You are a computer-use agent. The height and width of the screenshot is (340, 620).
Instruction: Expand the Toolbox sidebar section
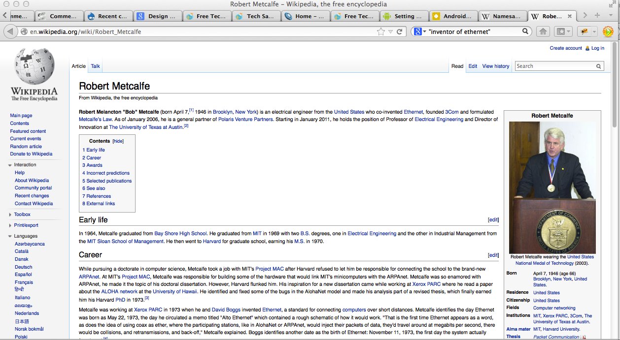coord(22,215)
